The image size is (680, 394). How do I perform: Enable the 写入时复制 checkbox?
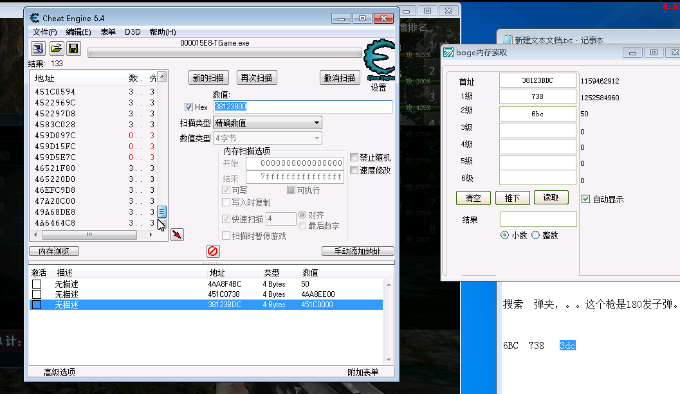(226, 202)
